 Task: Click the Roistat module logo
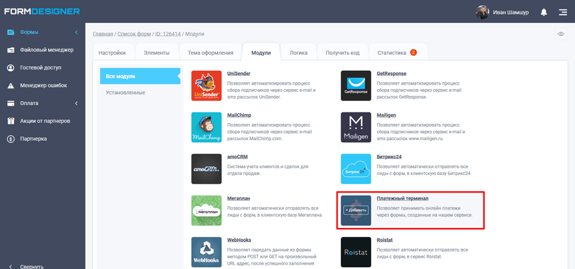[356, 252]
